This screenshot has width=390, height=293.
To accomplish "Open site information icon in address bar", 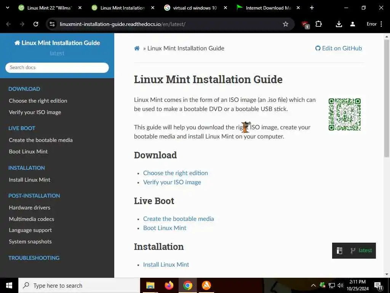I will coord(52,24).
